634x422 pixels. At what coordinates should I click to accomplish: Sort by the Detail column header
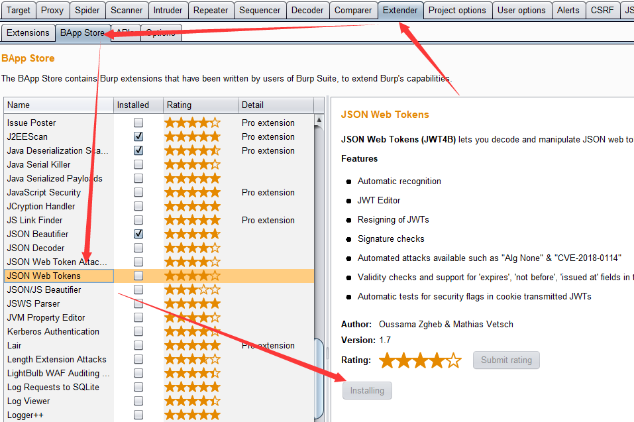276,105
